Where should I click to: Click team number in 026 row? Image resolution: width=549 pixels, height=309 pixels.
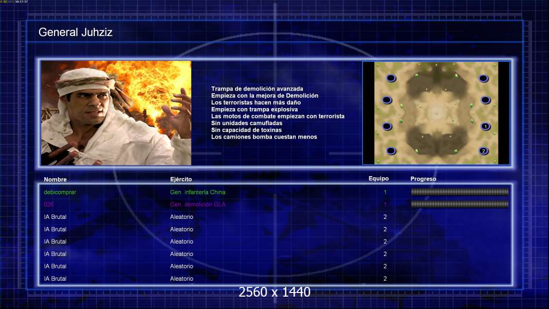385,204
